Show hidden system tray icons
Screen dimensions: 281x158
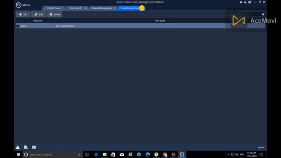[228, 154]
